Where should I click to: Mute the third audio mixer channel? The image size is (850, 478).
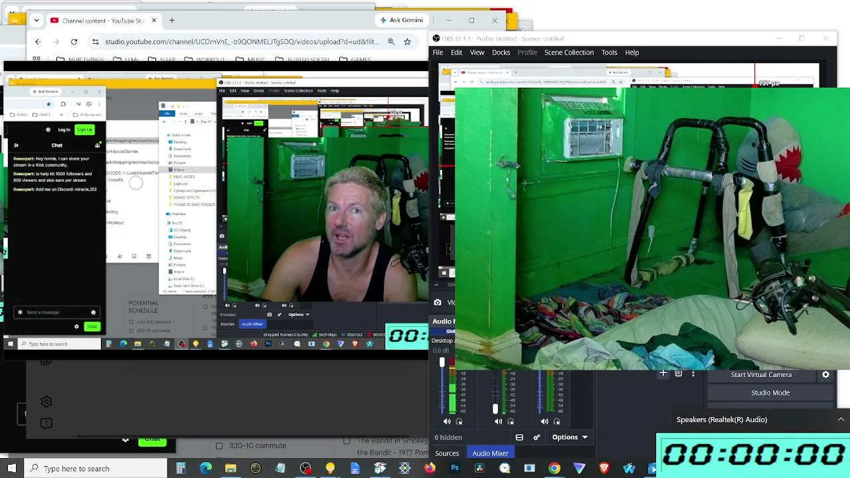(x=545, y=422)
